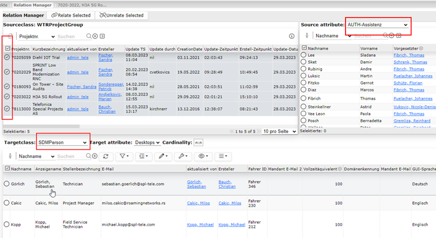Open the Source attribute AUTH-Assistenz dropdown
436x238 pixels.
(x=377, y=25)
